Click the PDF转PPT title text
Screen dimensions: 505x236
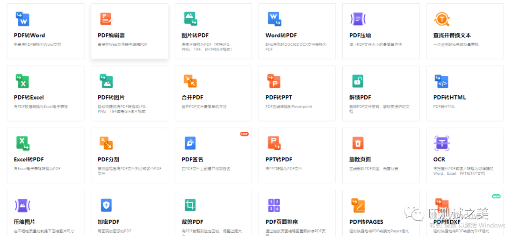pyautogui.click(x=279, y=98)
